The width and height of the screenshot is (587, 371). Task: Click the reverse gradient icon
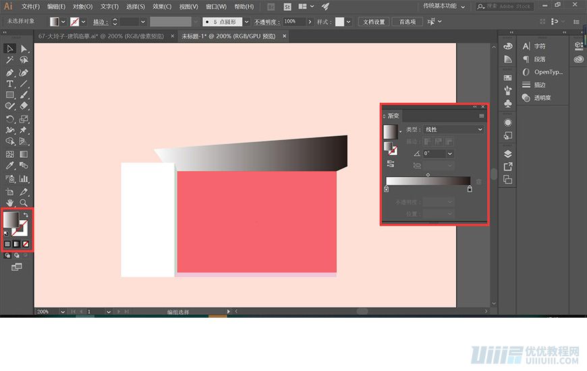(x=390, y=163)
